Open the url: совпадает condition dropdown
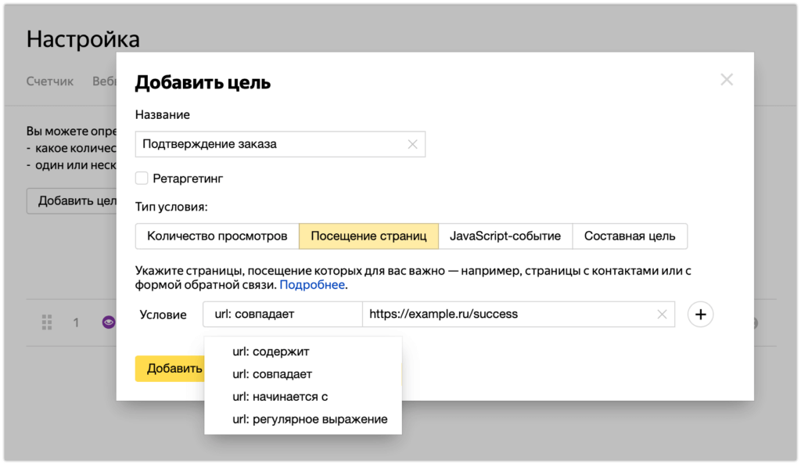This screenshot has width=801, height=465. click(x=282, y=314)
